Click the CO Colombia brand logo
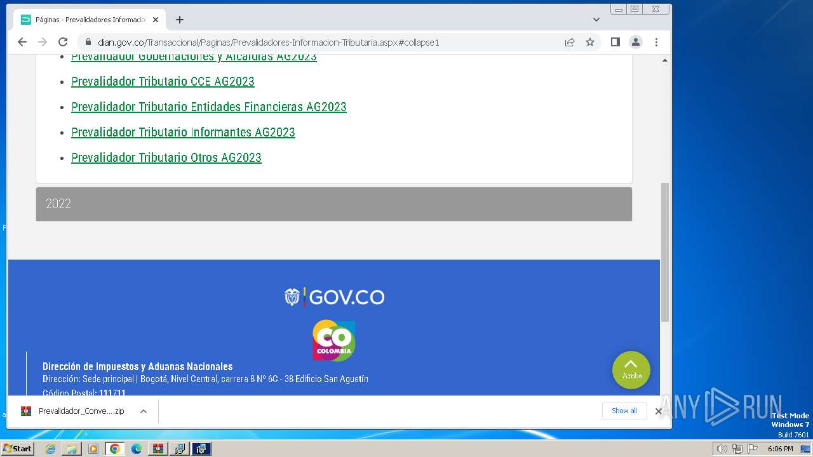813x457 pixels. pos(333,340)
